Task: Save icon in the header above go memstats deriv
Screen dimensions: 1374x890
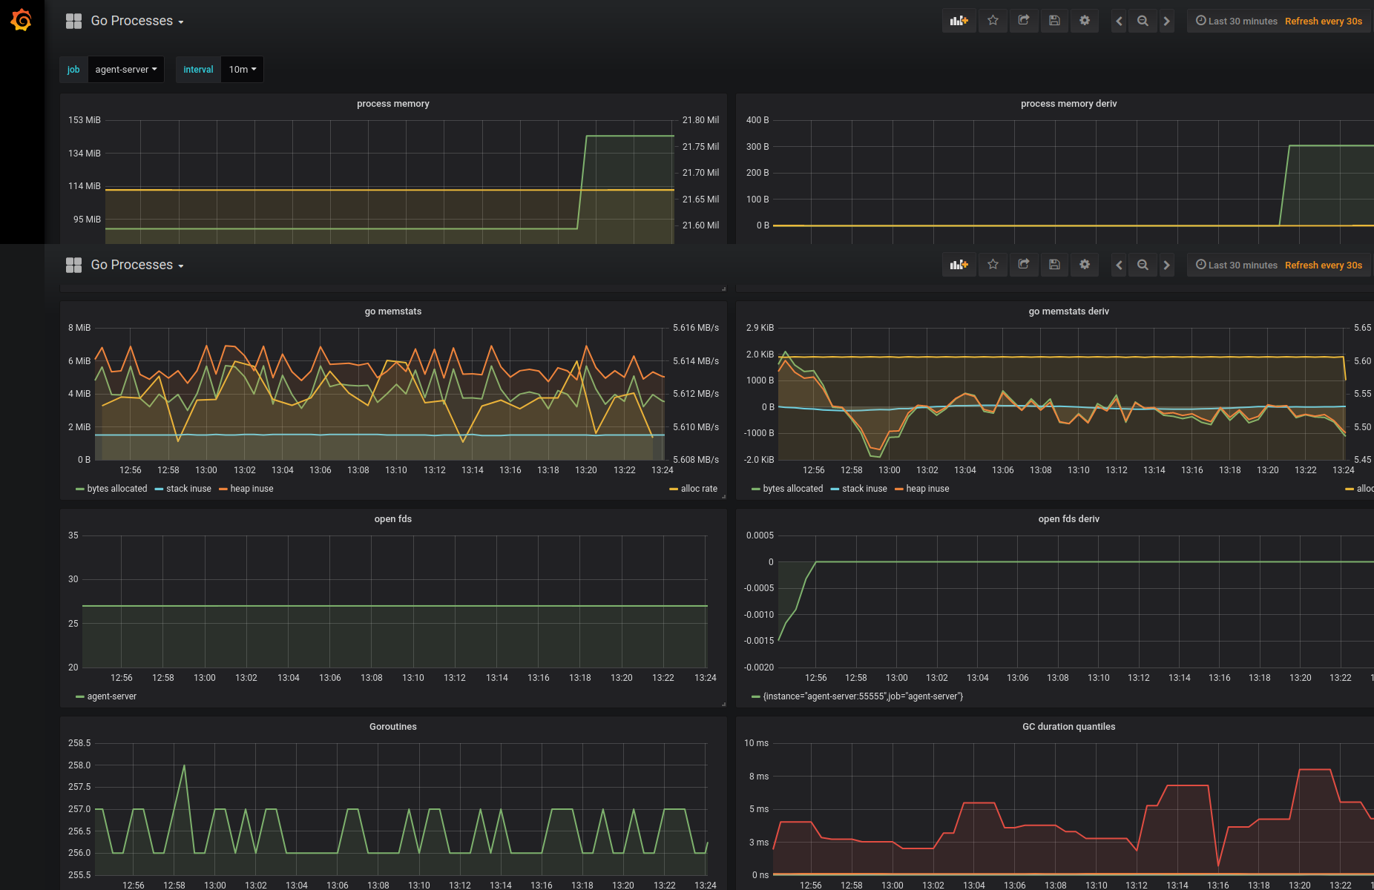Action: click(x=1054, y=265)
